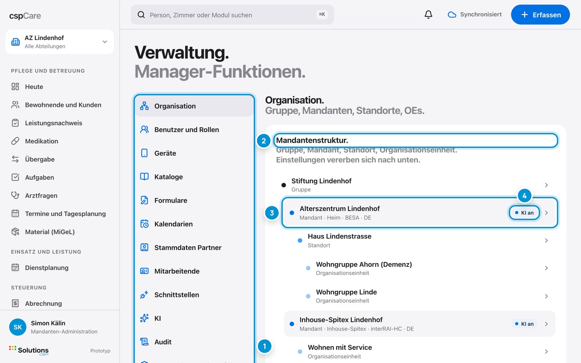Expand the Stiftung Lindenhof row chevron
This screenshot has width=581, height=363.
click(x=546, y=185)
